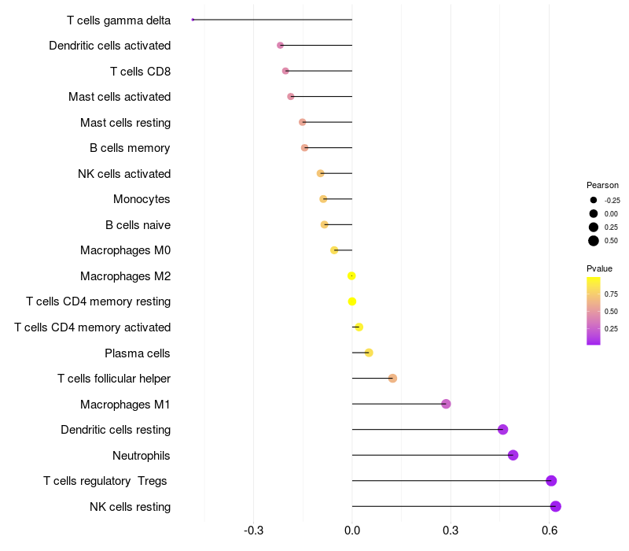Select the T cells CD8 data point

click(x=285, y=71)
